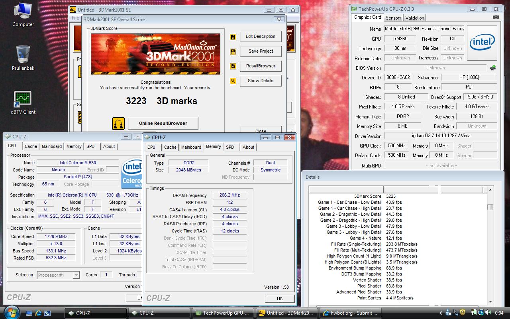Click OK in the CPU-Z Memory window
This screenshot has width=510, height=319.
tap(280, 298)
